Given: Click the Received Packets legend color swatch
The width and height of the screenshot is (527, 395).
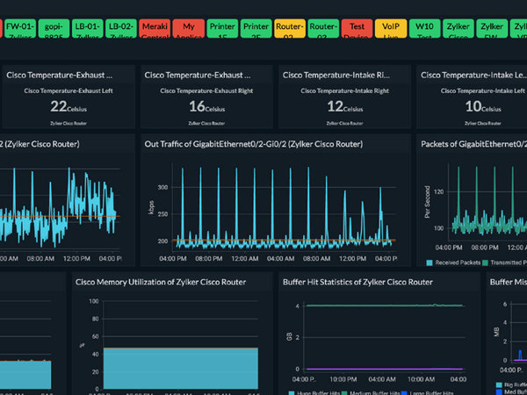Looking at the screenshot, I should tap(430, 262).
